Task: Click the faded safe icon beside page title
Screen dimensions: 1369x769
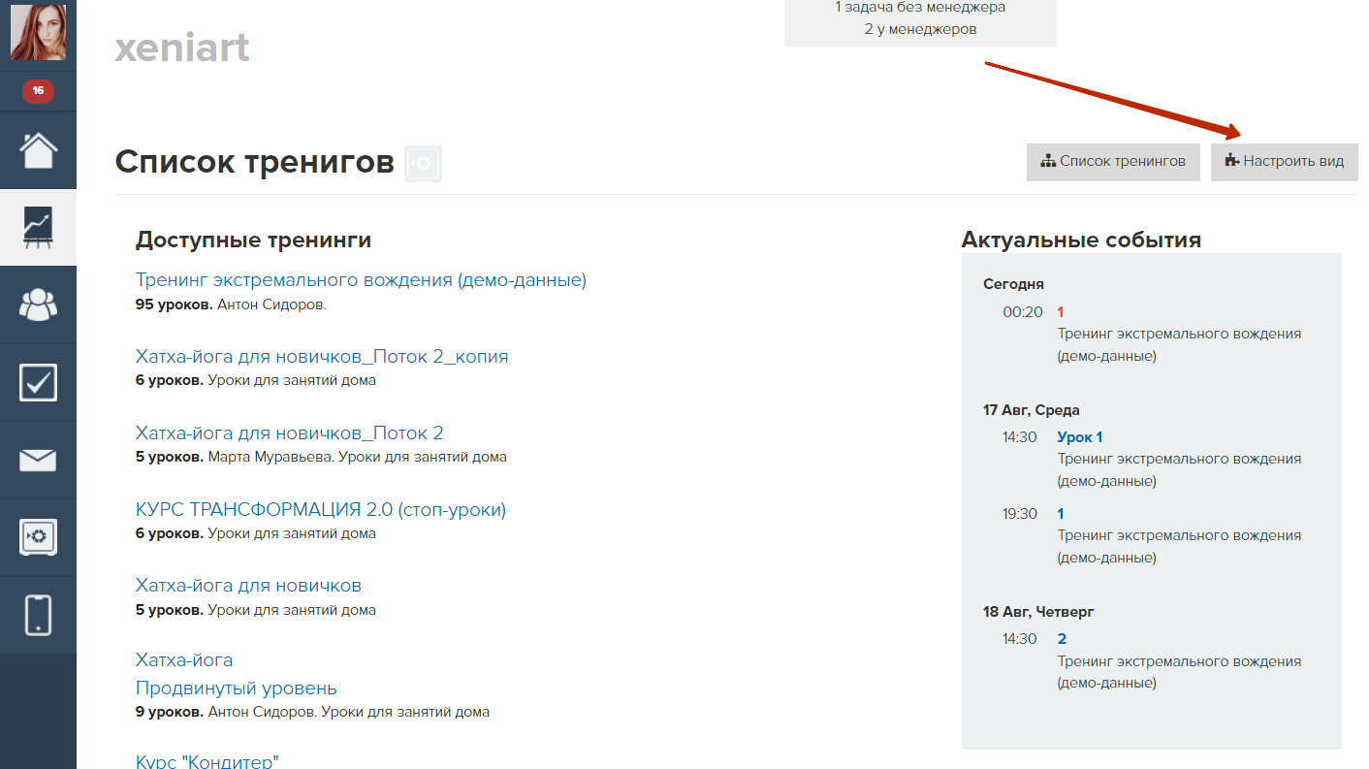Action: [x=423, y=163]
